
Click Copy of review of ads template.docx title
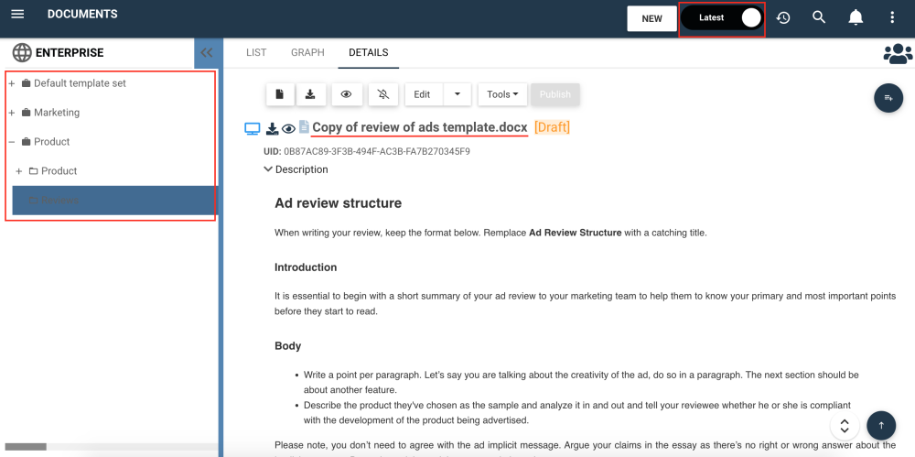coord(420,127)
